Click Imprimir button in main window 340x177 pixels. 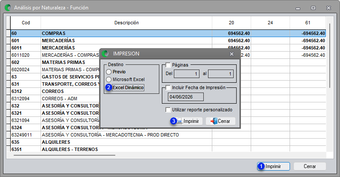[273, 166]
